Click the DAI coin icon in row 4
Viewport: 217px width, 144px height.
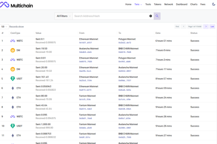[13, 69]
